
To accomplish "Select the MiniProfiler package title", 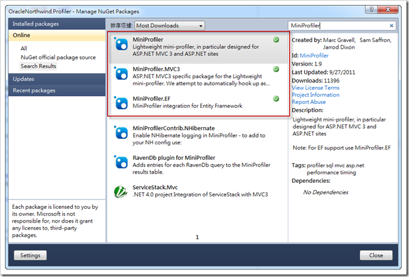I will [x=148, y=40].
